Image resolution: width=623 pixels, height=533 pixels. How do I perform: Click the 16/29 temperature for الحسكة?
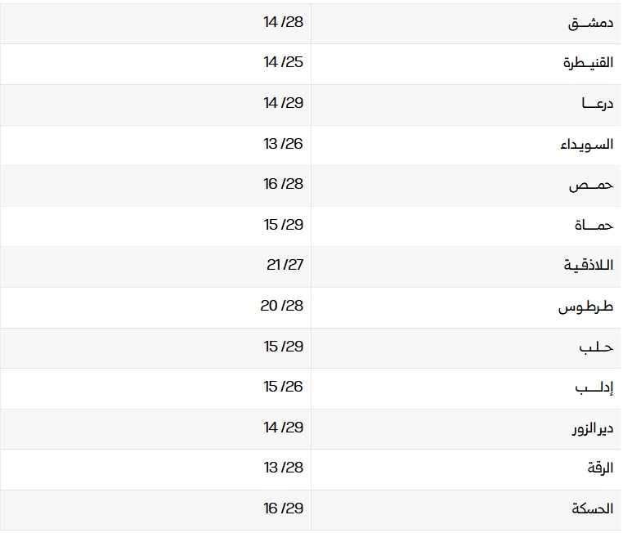click(284, 508)
